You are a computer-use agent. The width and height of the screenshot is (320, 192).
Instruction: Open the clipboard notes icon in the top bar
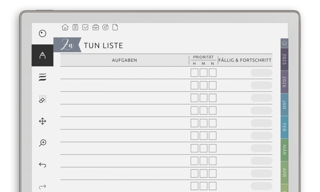coord(75,27)
